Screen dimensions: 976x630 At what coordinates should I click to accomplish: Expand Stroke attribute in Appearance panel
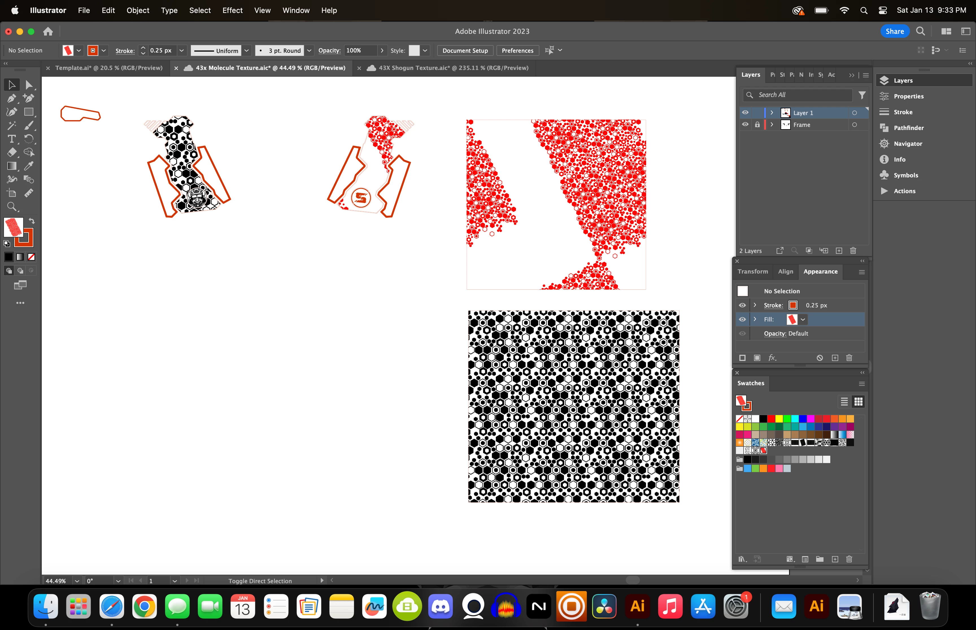click(755, 305)
